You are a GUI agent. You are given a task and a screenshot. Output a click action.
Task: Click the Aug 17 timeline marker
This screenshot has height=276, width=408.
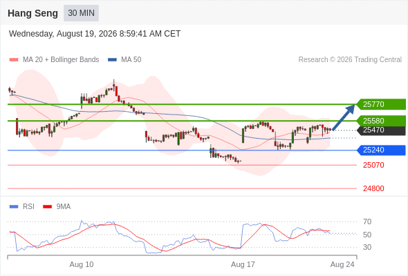click(243, 264)
